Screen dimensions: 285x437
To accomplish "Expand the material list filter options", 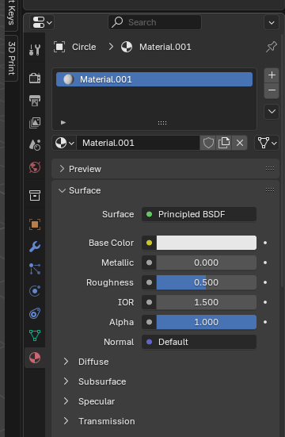I will (63, 122).
